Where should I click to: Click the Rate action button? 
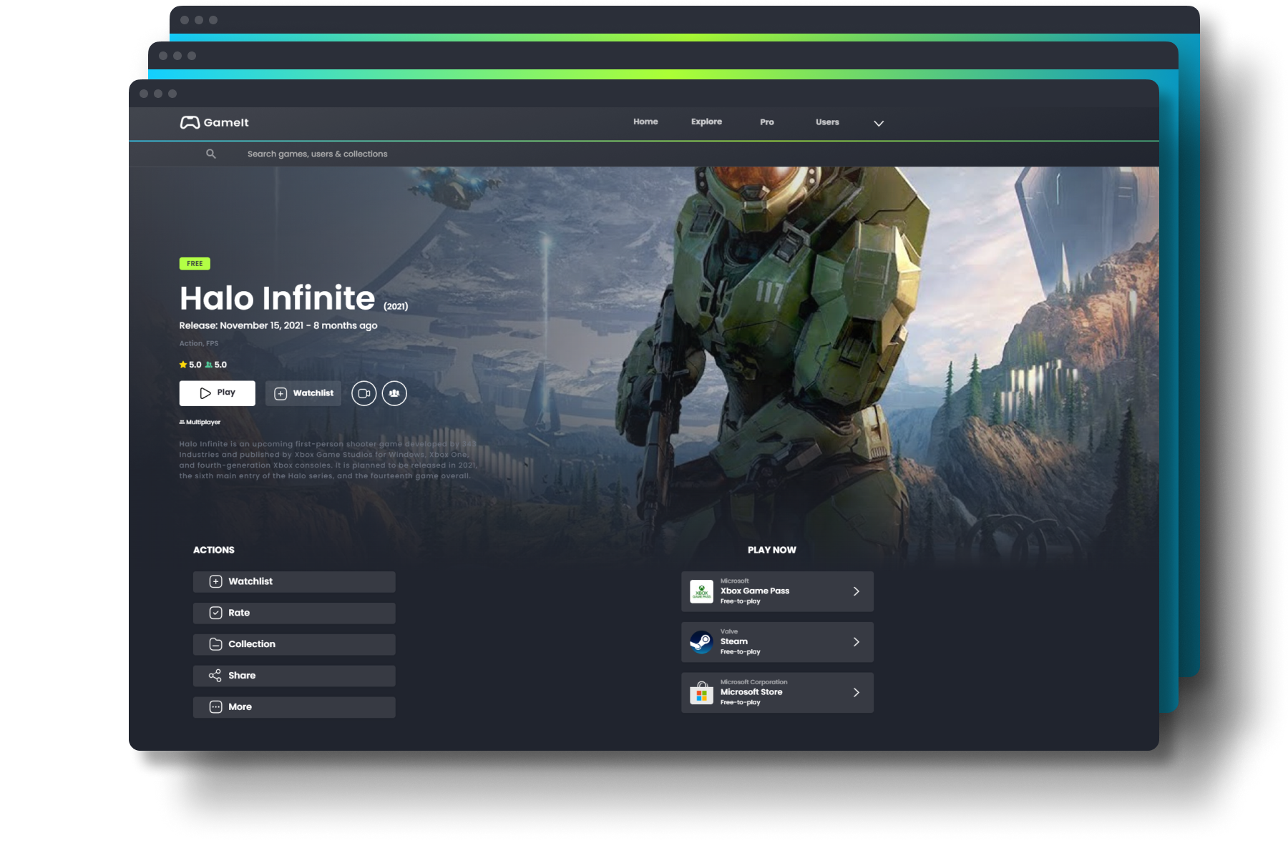coord(294,613)
